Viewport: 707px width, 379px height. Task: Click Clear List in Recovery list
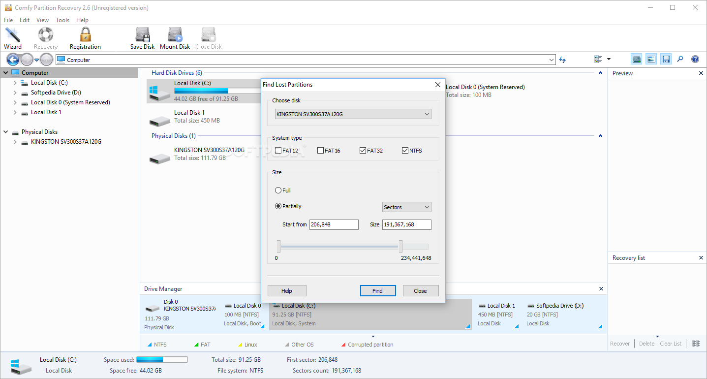coord(671,344)
